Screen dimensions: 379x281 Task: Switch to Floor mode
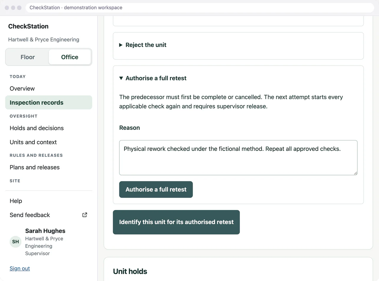pos(28,57)
